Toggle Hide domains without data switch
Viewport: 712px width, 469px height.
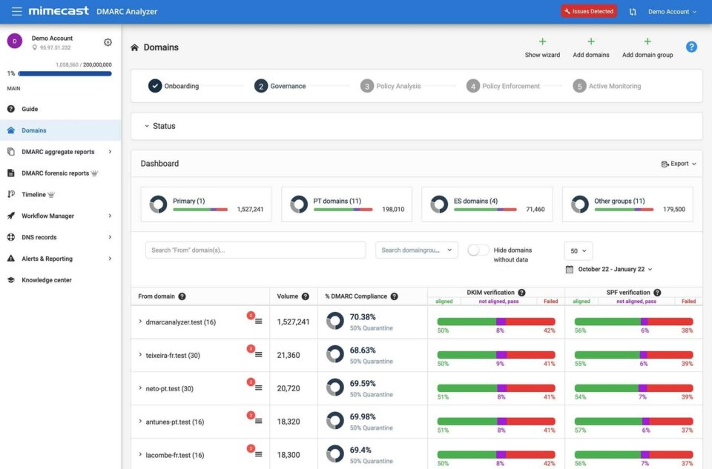point(478,250)
